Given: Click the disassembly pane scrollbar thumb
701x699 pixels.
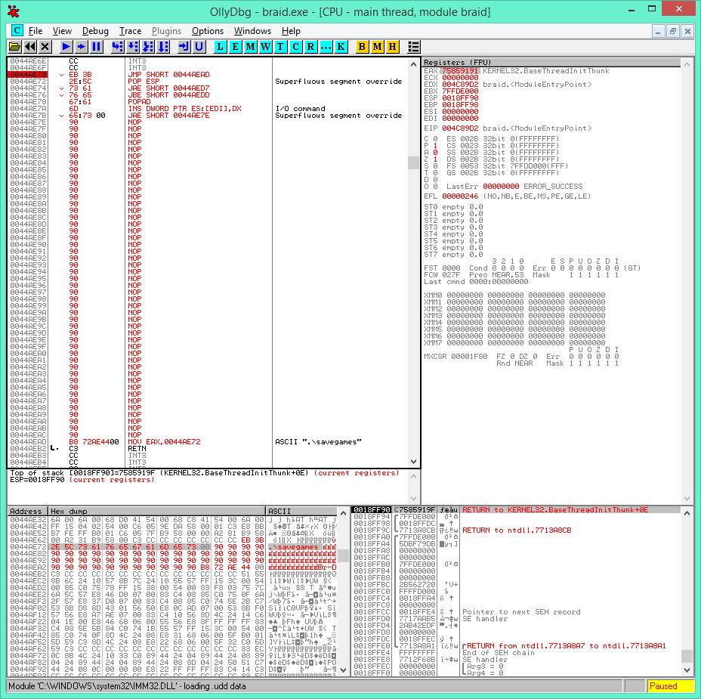Looking at the screenshot, I should point(413,162).
